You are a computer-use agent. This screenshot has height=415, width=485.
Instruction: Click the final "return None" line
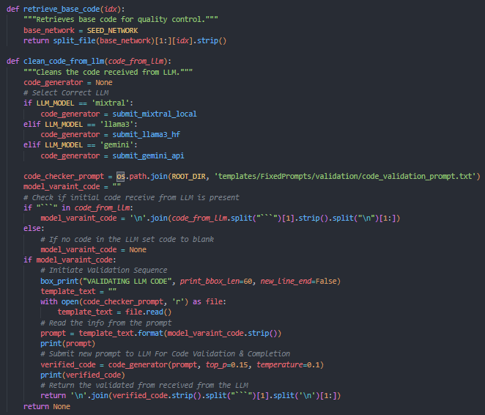point(47,406)
